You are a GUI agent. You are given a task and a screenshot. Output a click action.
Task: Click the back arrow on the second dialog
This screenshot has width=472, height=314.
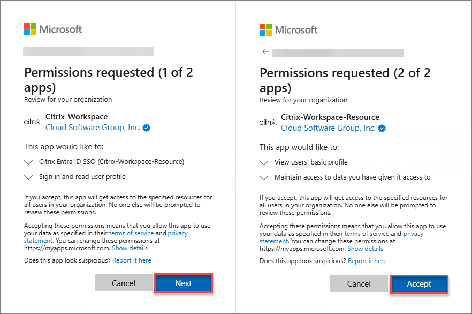(x=265, y=51)
